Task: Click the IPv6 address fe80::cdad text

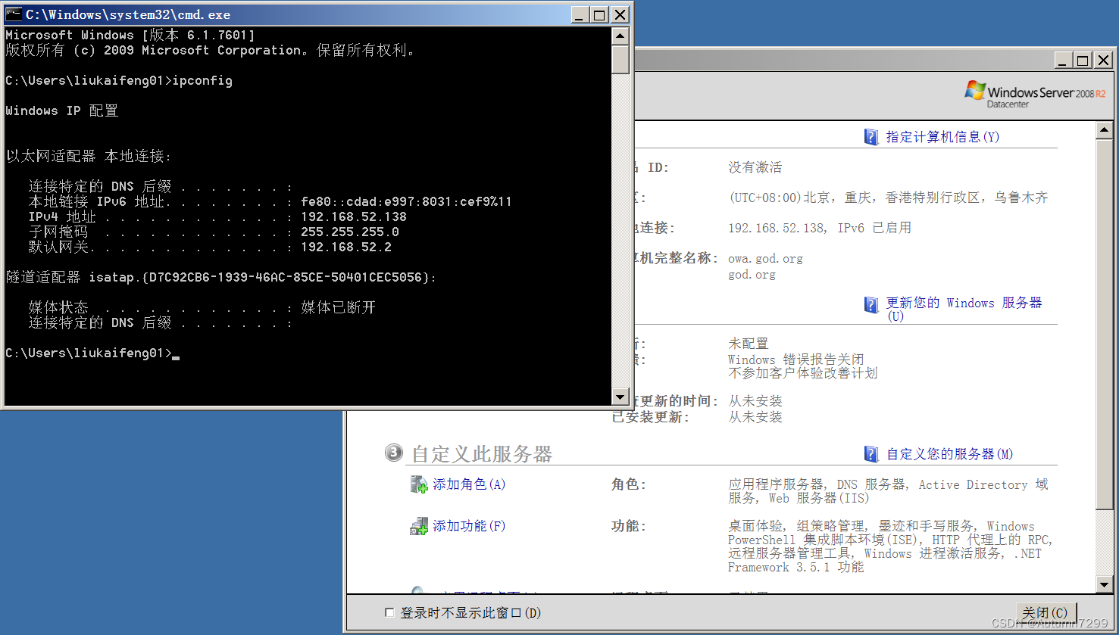Action: coord(406,201)
